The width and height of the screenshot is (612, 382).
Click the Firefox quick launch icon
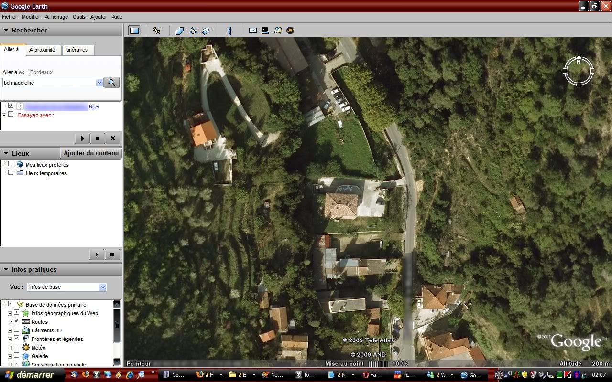click(86, 375)
